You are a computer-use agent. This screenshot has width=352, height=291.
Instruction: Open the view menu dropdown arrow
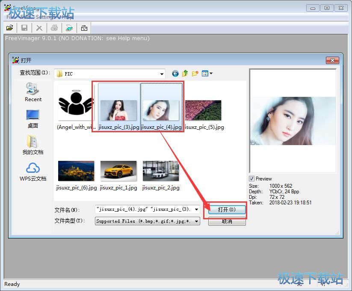point(211,74)
